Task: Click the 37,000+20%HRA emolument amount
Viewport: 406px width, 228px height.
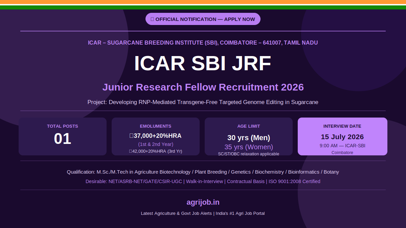Action: [x=156, y=136]
